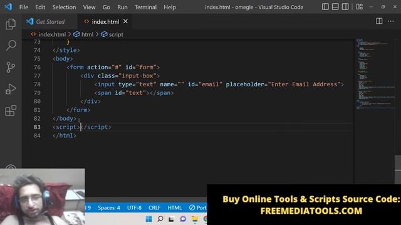This screenshot has height=225, width=401.
Task: Change line endings via CRLF
Action: coord(155,207)
